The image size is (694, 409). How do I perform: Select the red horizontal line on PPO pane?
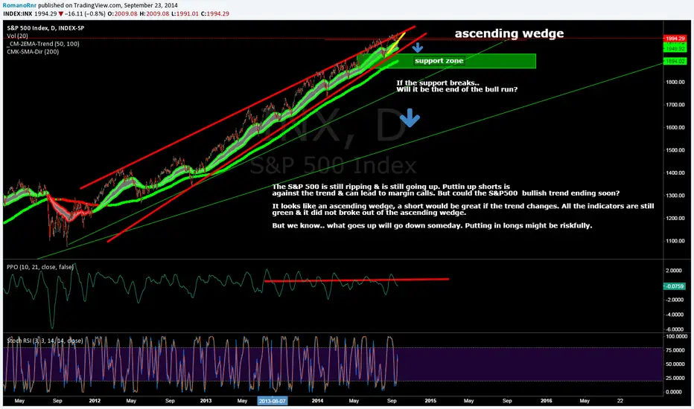click(x=356, y=280)
